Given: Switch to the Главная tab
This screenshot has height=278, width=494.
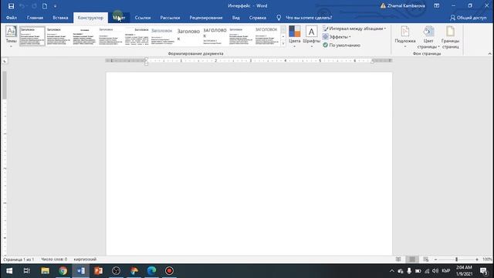Looking at the screenshot, I should 35,18.
